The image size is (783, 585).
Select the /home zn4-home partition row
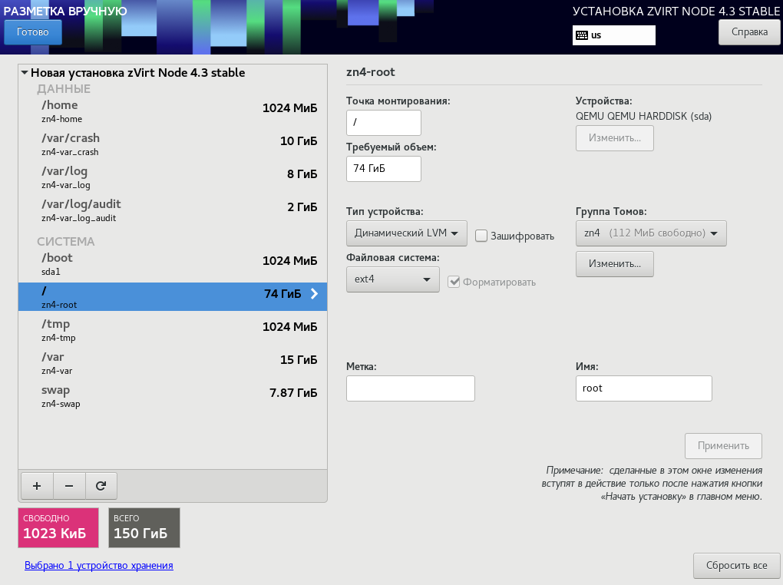(173, 111)
